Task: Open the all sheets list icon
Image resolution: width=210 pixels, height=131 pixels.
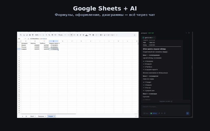Action: point(26,116)
